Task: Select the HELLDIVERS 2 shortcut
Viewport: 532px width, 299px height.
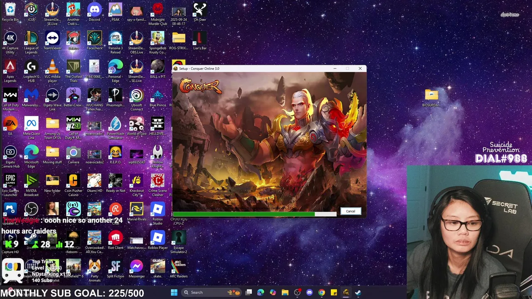Action: coord(158,128)
